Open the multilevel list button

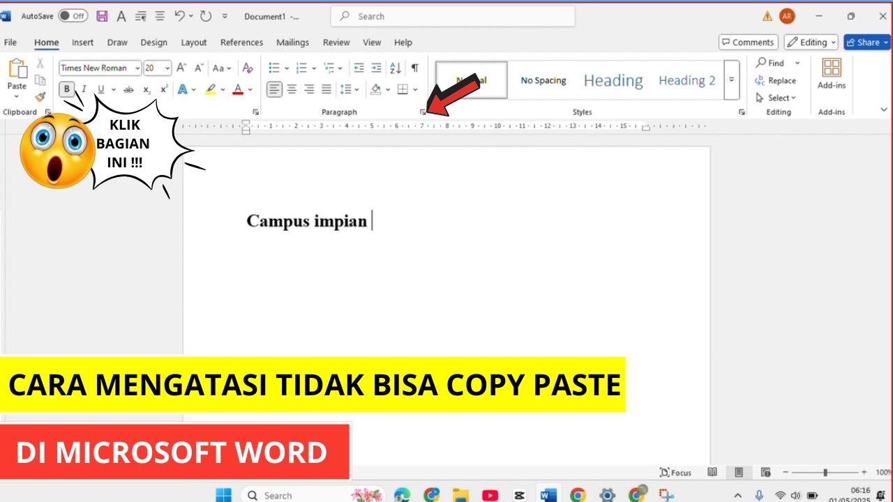pyautogui.click(x=329, y=68)
